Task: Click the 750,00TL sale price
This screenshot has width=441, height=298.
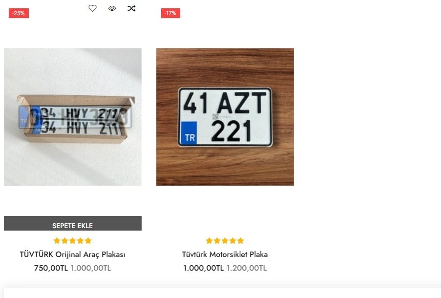Action: pyautogui.click(x=51, y=268)
